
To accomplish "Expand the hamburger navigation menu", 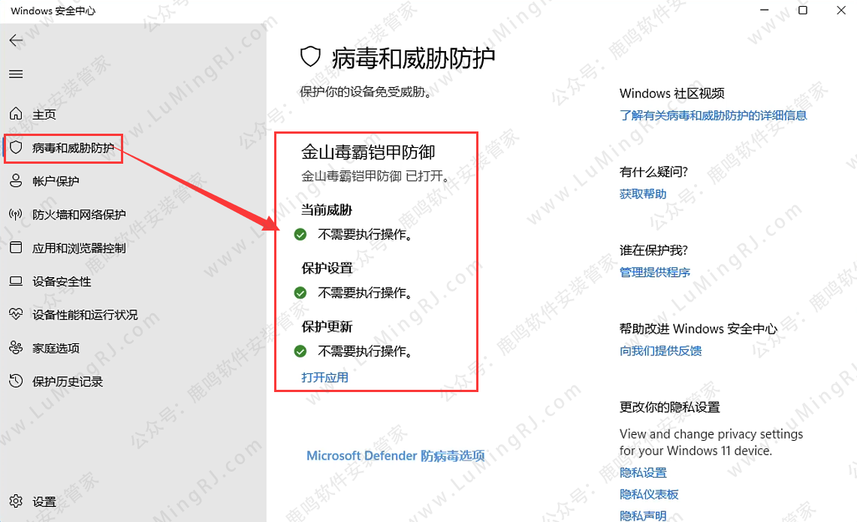I will click(16, 74).
